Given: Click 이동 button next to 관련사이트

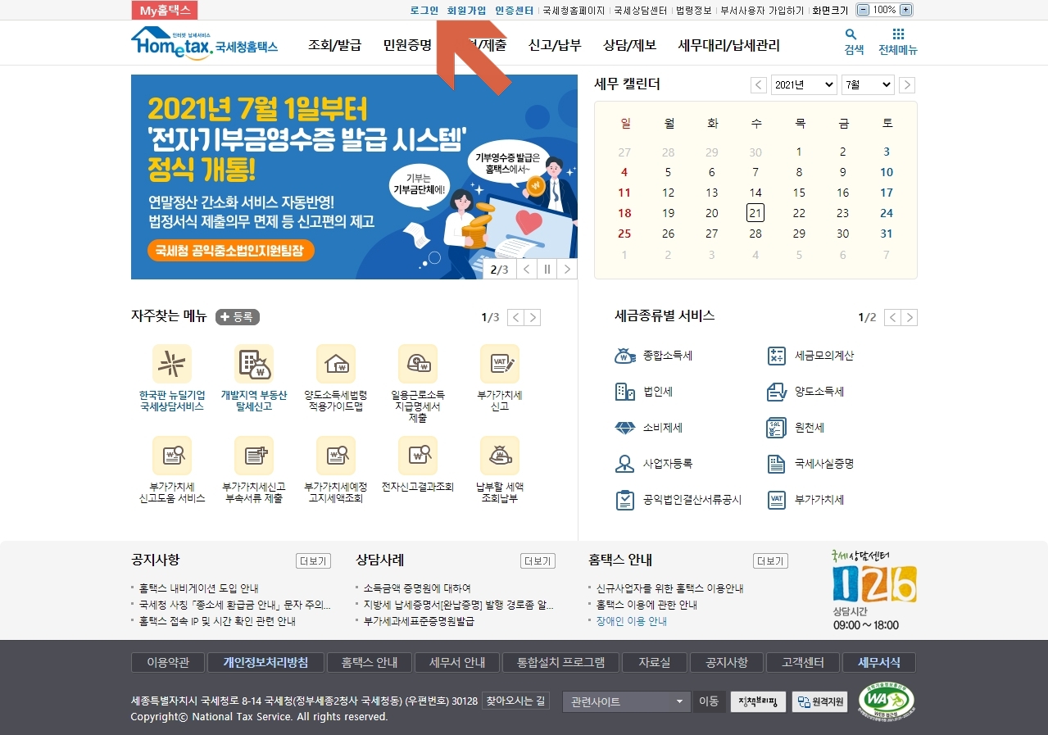Looking at the screenshot, I should tap(708, 702).
